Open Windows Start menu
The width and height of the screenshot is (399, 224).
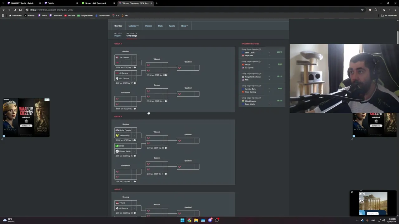pos(182,220)
